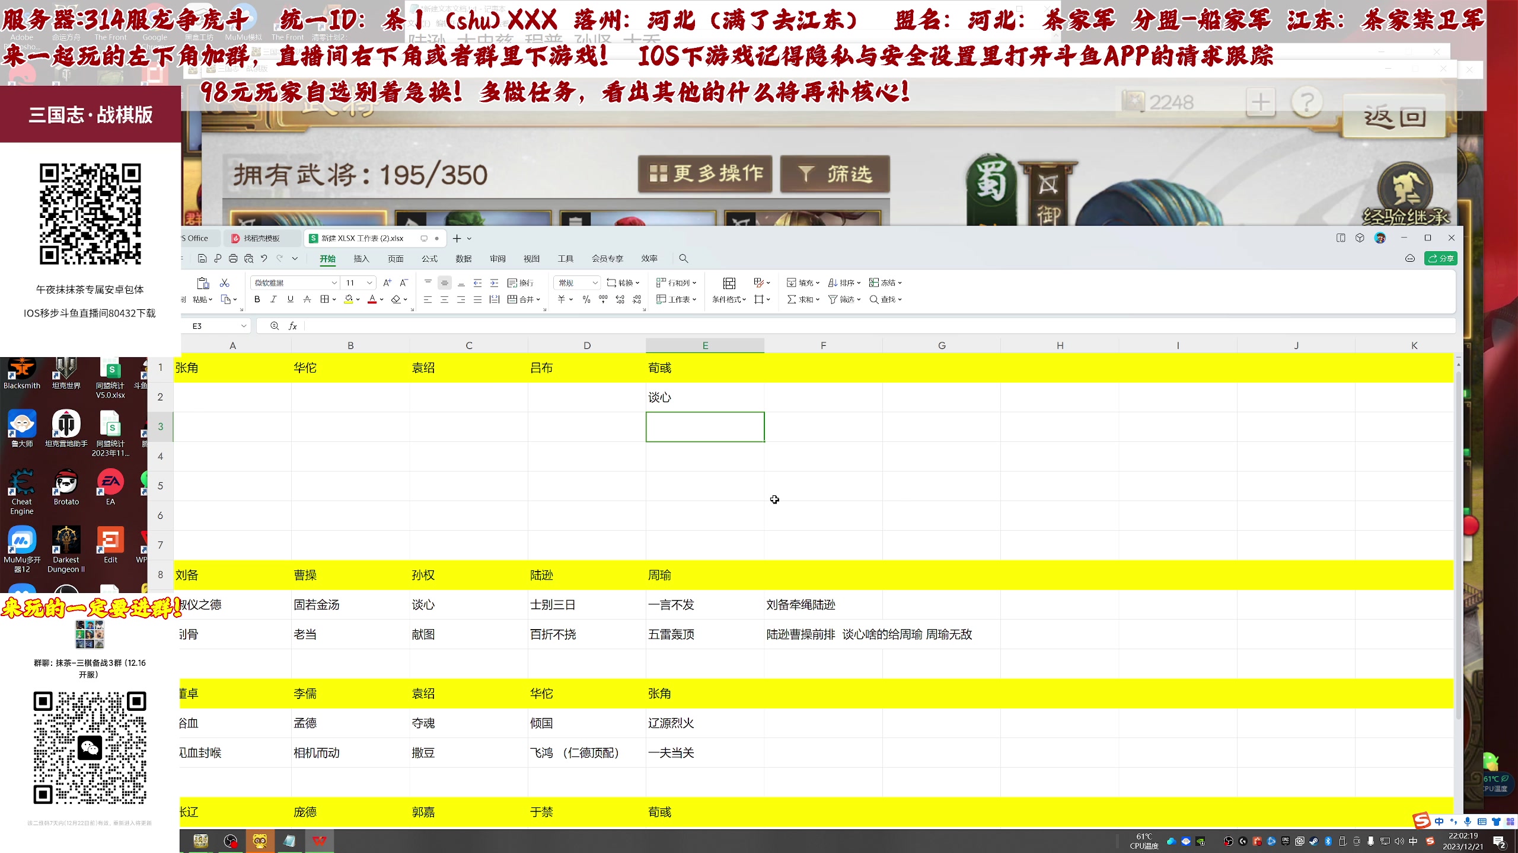The image size is (1518, 853).
Task: Click the cut scissors icon
Action: coord(224,283)
